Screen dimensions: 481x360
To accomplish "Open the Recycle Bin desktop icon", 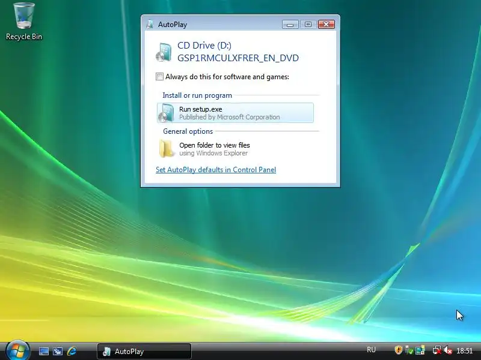I will 23,21.
